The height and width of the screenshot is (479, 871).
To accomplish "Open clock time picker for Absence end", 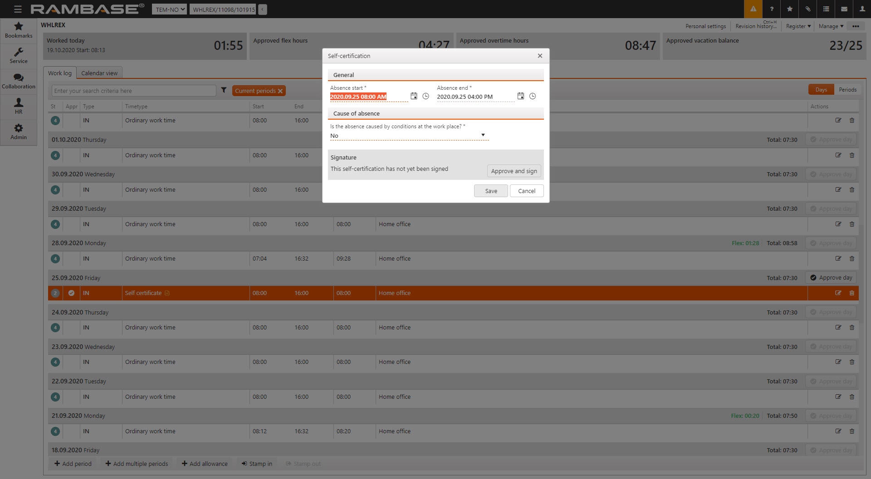I will [x=533, y=96].
